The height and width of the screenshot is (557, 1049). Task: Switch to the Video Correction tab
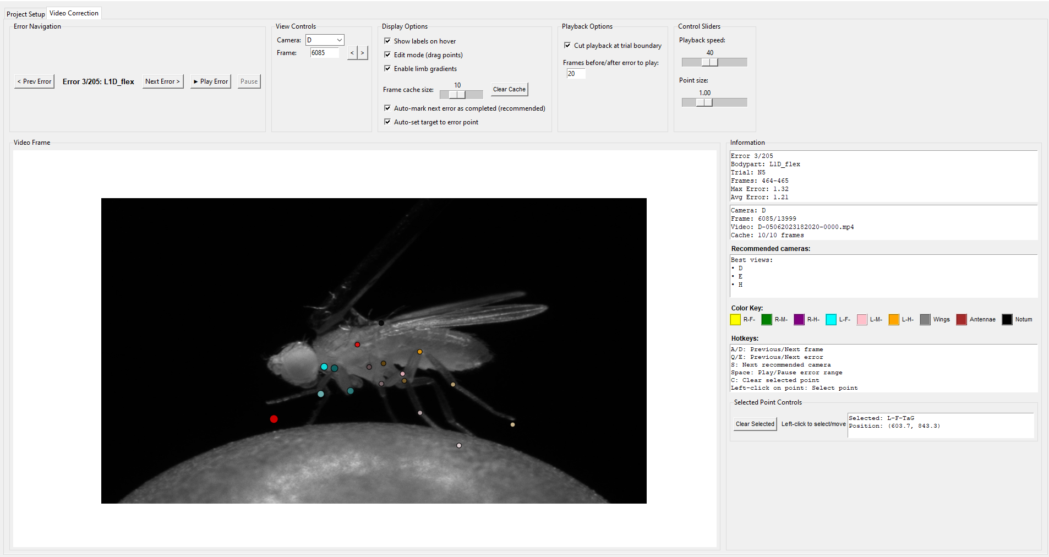point(74,13)
